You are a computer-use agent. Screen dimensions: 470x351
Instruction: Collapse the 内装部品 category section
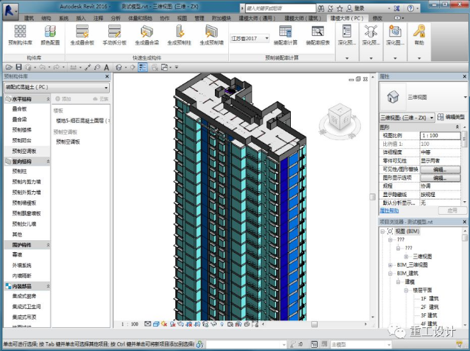click(48, 286)
